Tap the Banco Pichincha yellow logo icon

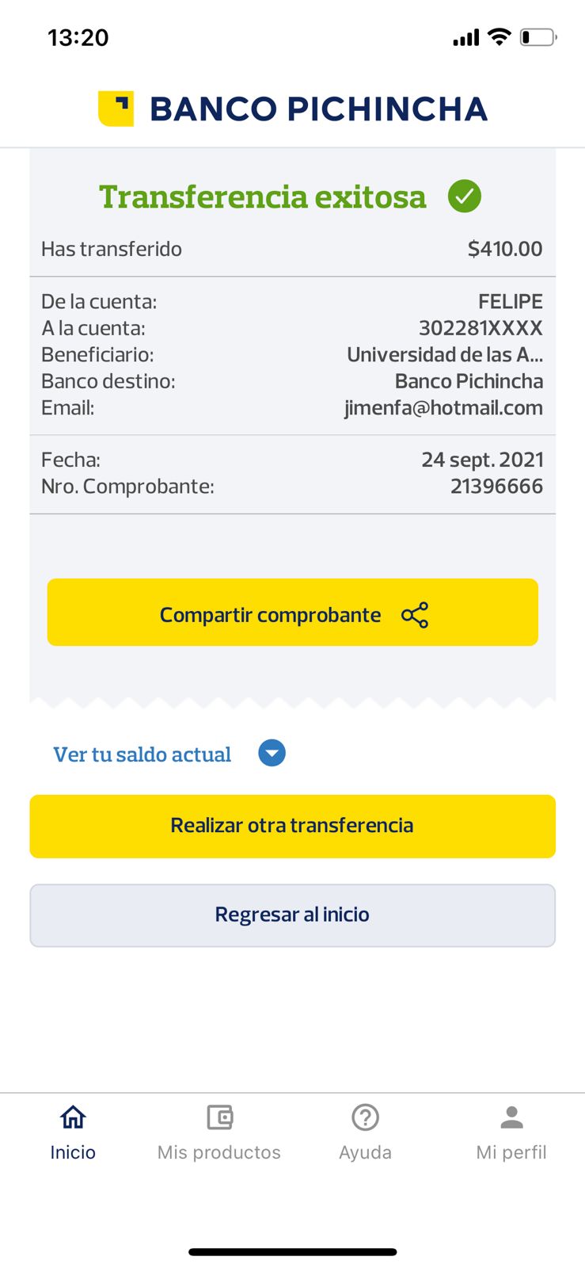116,109
